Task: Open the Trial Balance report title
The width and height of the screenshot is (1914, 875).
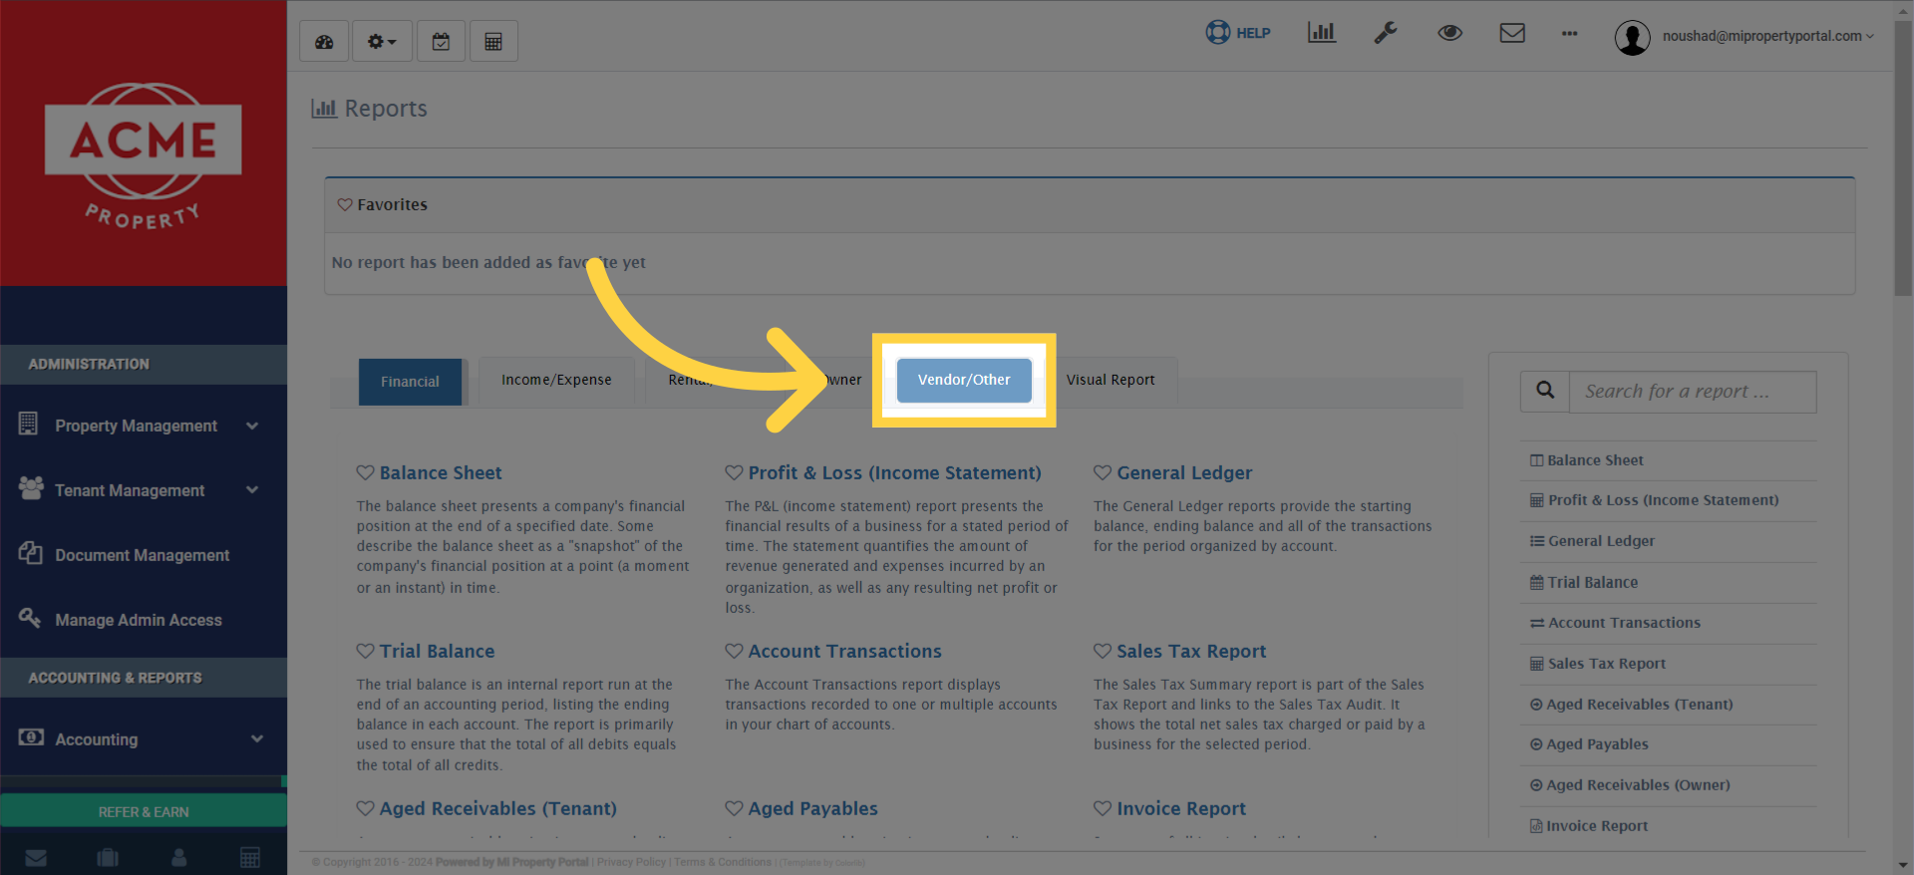Action: (437, 651)
